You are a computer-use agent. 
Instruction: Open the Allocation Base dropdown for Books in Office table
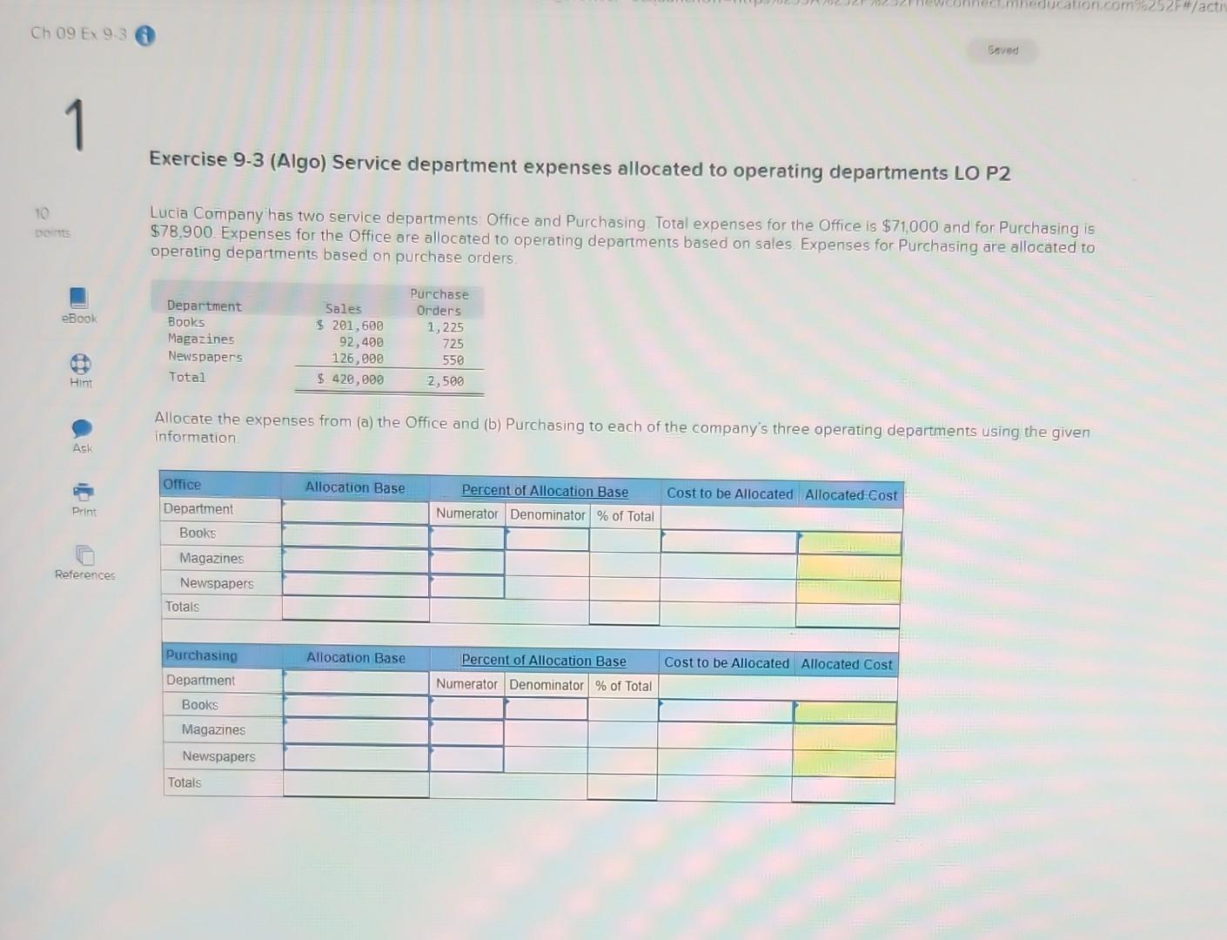pyautogui.click(x=355, y=534)
